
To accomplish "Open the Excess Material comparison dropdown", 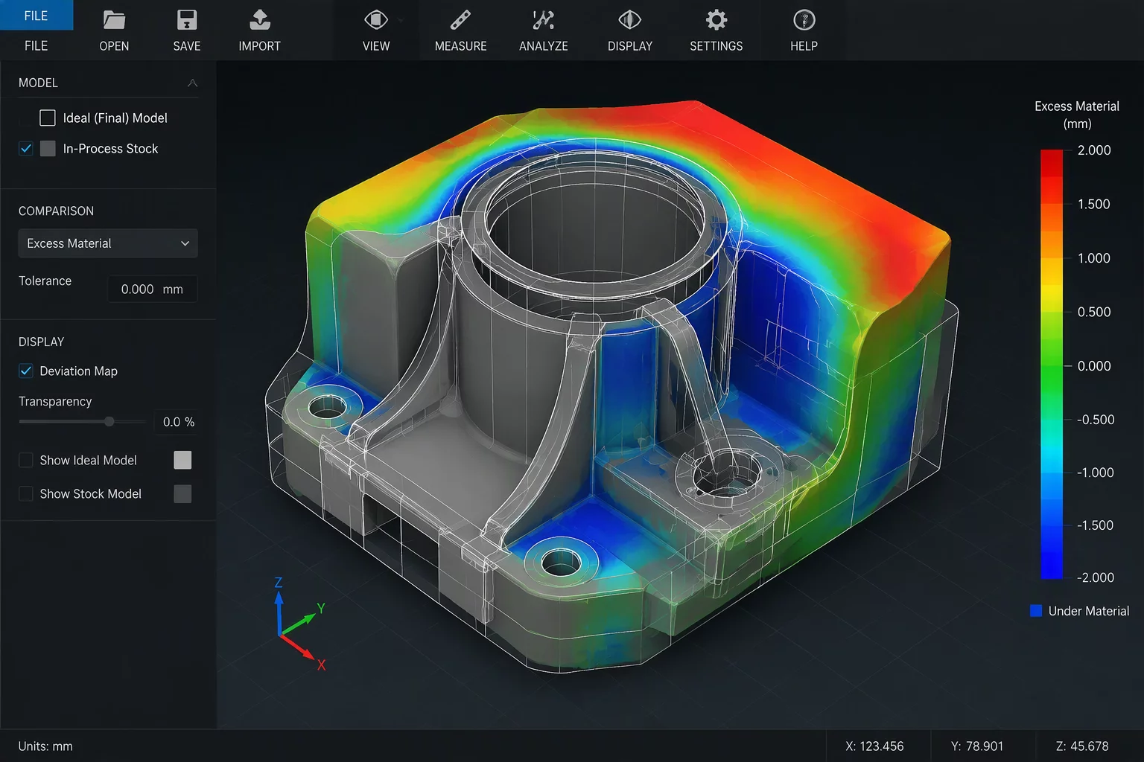I will [108, 243].
